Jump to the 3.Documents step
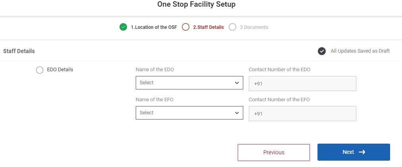The width and height of the screenshot is (402, 167). 254,27
